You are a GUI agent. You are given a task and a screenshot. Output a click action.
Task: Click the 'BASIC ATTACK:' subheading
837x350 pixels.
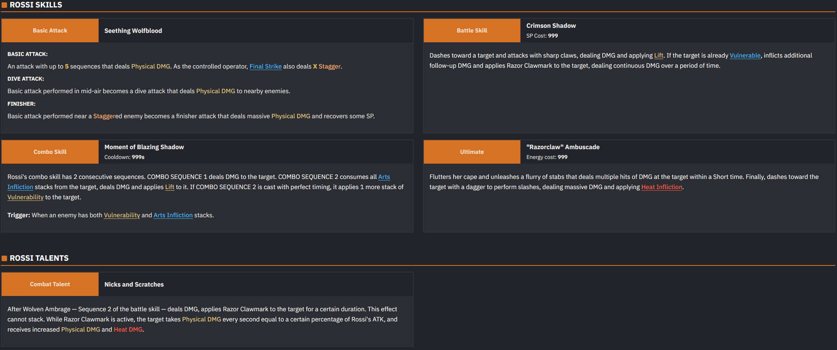(27, 54)
